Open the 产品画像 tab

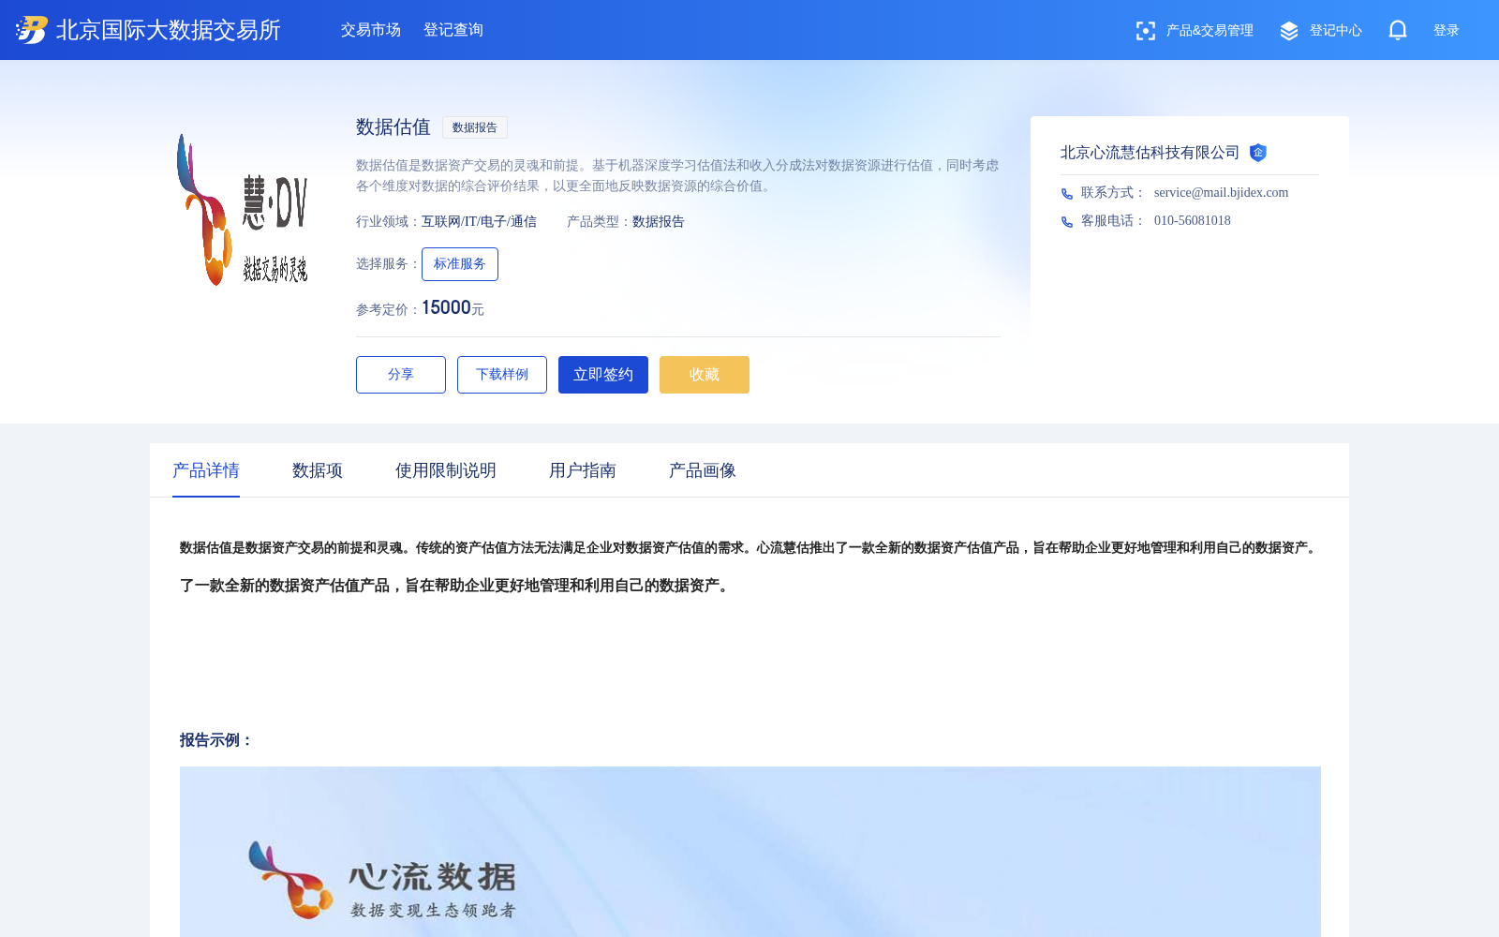tap(703, 470)
